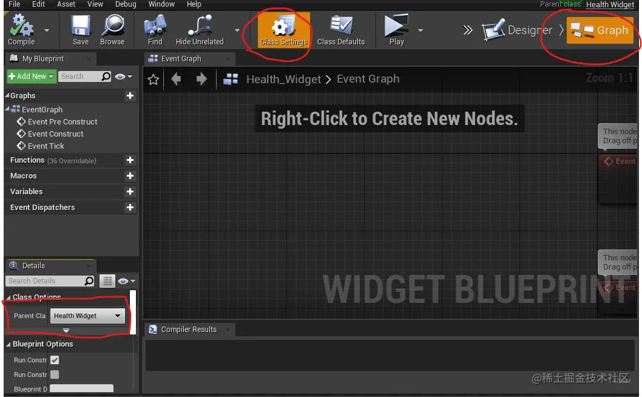Image resolution: width=642 pixels, height=397 pixels.
Task: Open the Debug menu
Action: (126, 4)
